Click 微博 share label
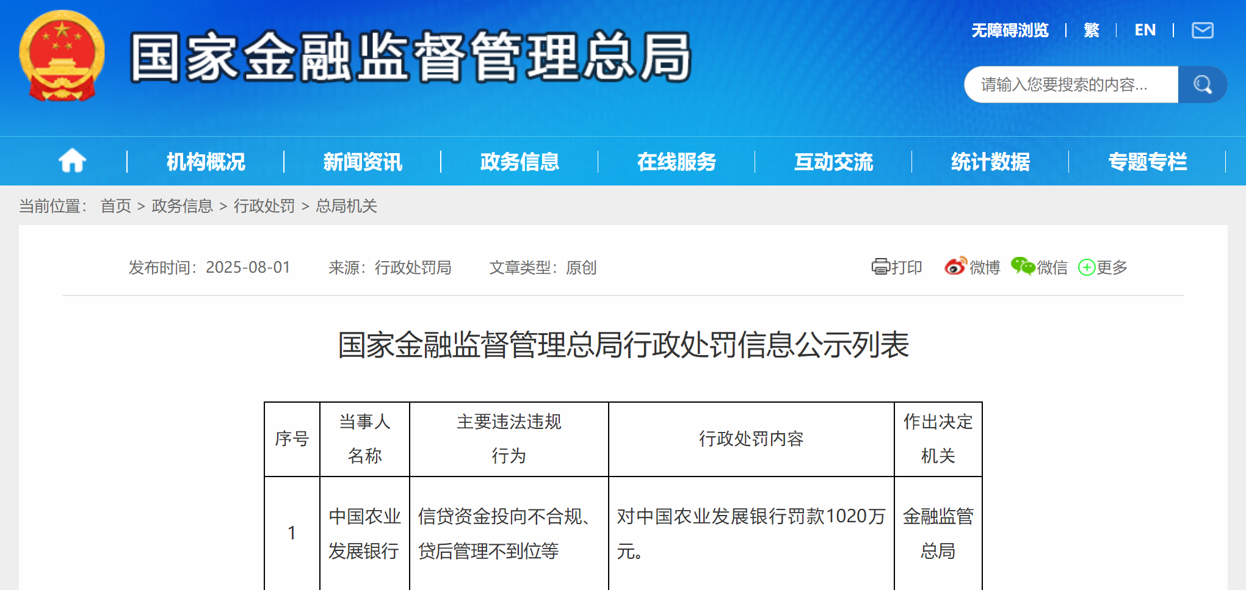The width and height of the screenshot is (1246, 590). (985, 267)
